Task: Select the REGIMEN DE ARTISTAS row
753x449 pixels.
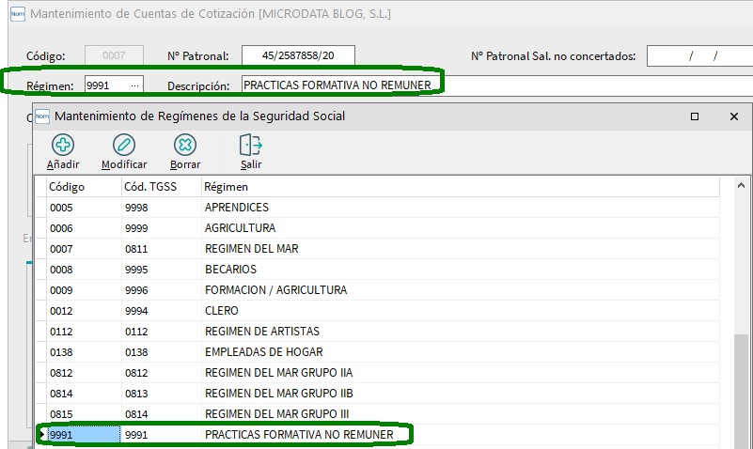Action: click(x=261, y=332)
